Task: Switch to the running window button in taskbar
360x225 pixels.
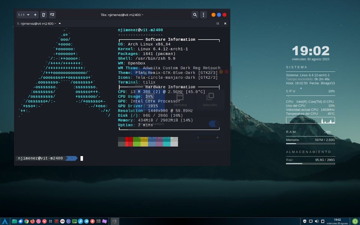Action: [x=114, y=221]
